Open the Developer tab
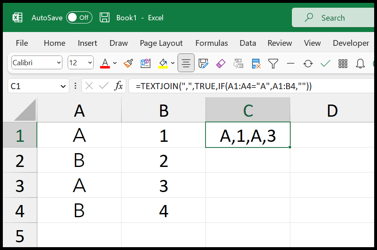This screenshot has height=250, width=377. (x=351, y=43)
